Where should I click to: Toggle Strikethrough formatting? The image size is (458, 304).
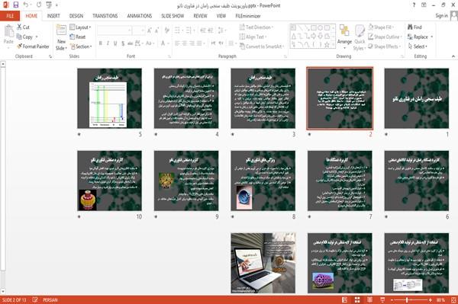pyautogui.click(x=131, y=43)
